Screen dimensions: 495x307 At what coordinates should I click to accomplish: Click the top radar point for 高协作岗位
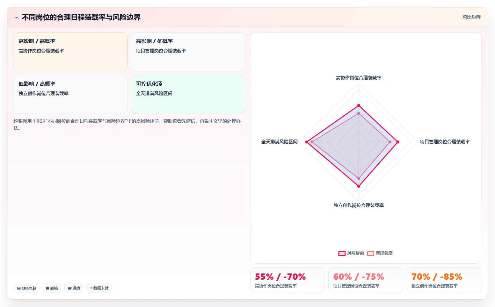click(x=359, y=105)
